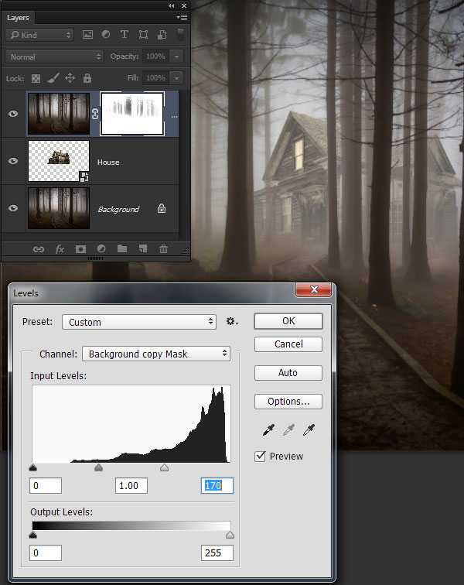Lock all padlock icon in Lock row
464x585 pixels.
87,78
